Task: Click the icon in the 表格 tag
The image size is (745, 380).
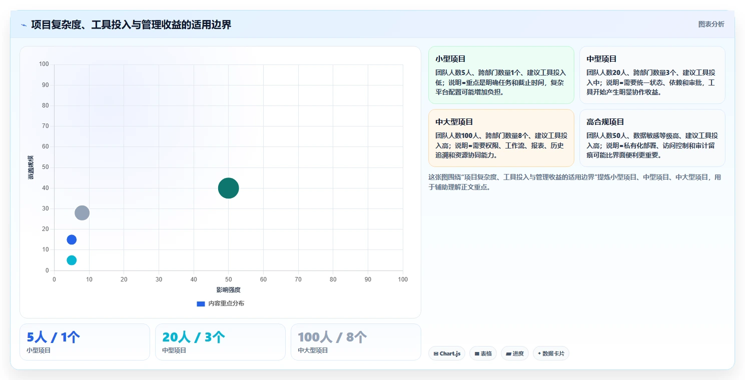Action: [477, 354]
